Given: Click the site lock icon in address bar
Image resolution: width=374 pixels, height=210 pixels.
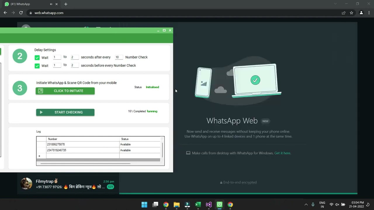Looking at the screenshot, I should point(31,13).
